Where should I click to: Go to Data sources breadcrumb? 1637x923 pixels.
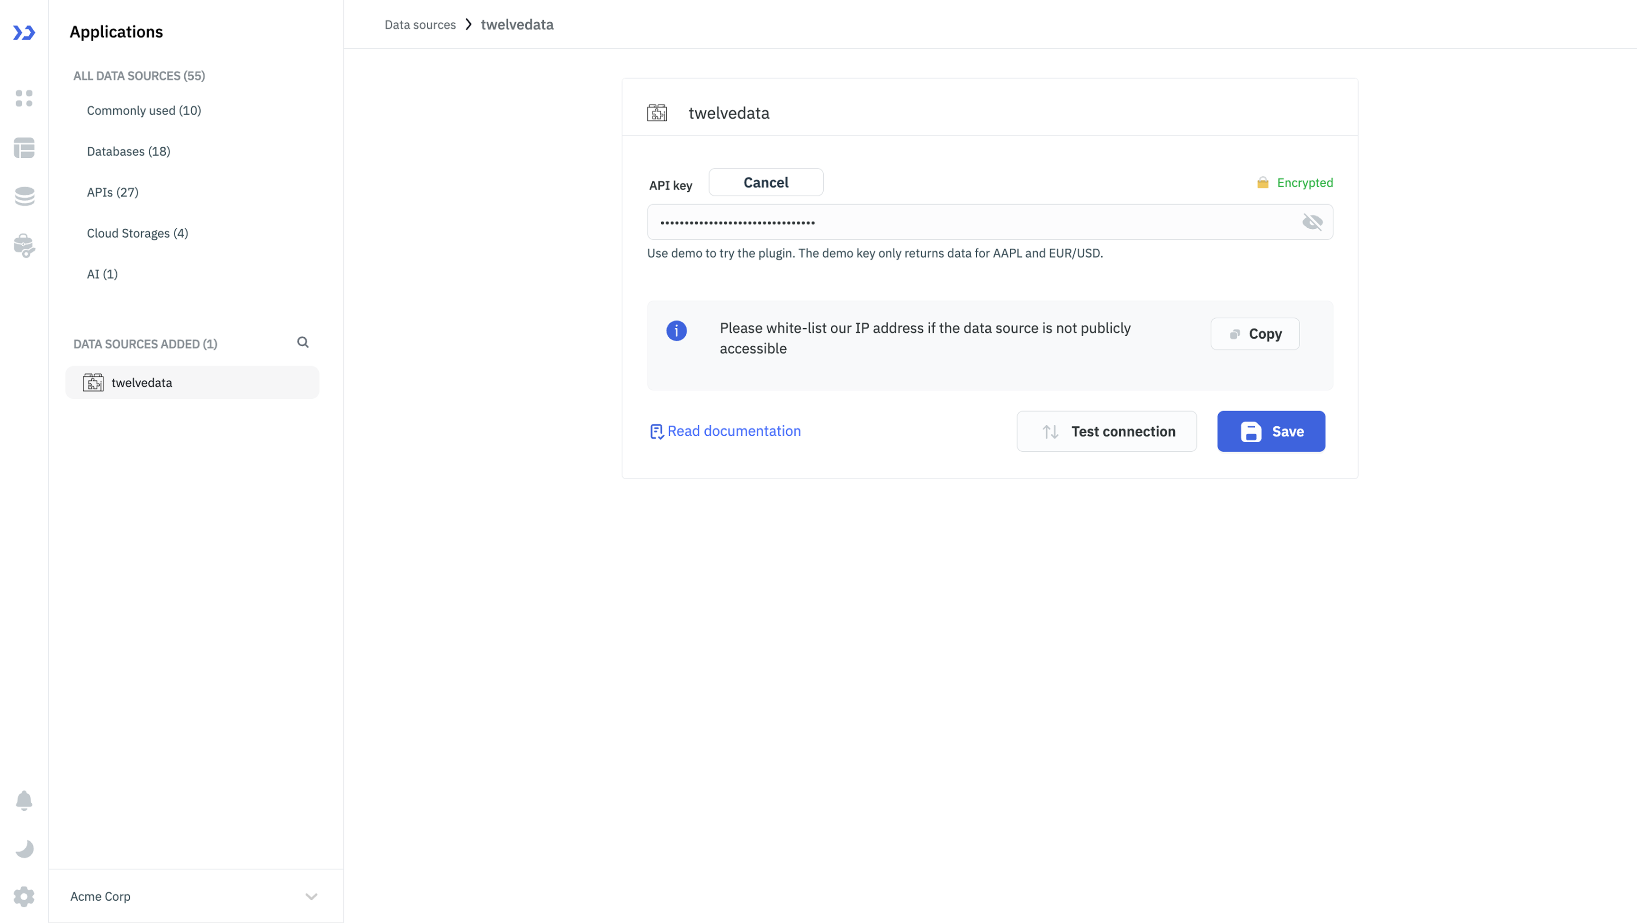420,25
